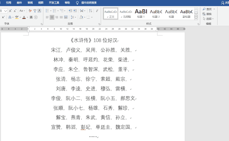Switch to the 视图 tab
This screenshot has width=229, height=141.
click(41, 3)
